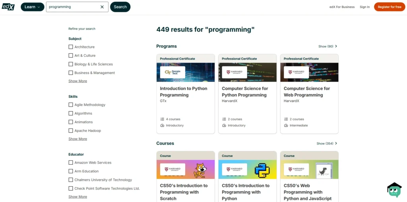Check the Art & Culture subject filter
Screen dimensions: 407x202
(x=71, y=55)
